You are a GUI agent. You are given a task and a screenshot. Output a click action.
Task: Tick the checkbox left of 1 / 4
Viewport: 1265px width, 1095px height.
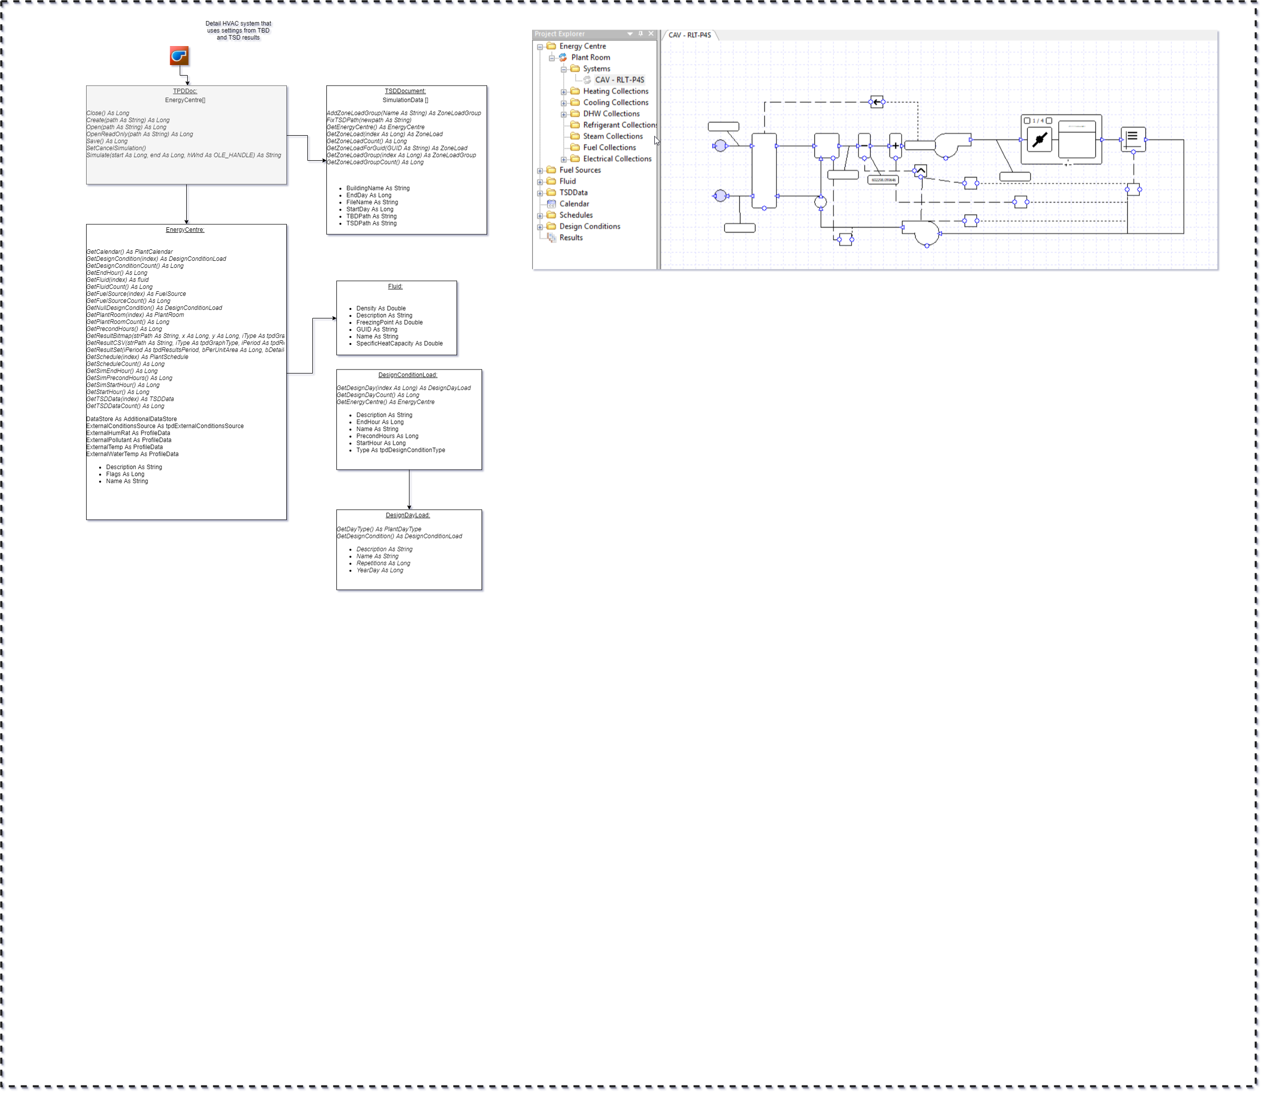click(1027, 121)
